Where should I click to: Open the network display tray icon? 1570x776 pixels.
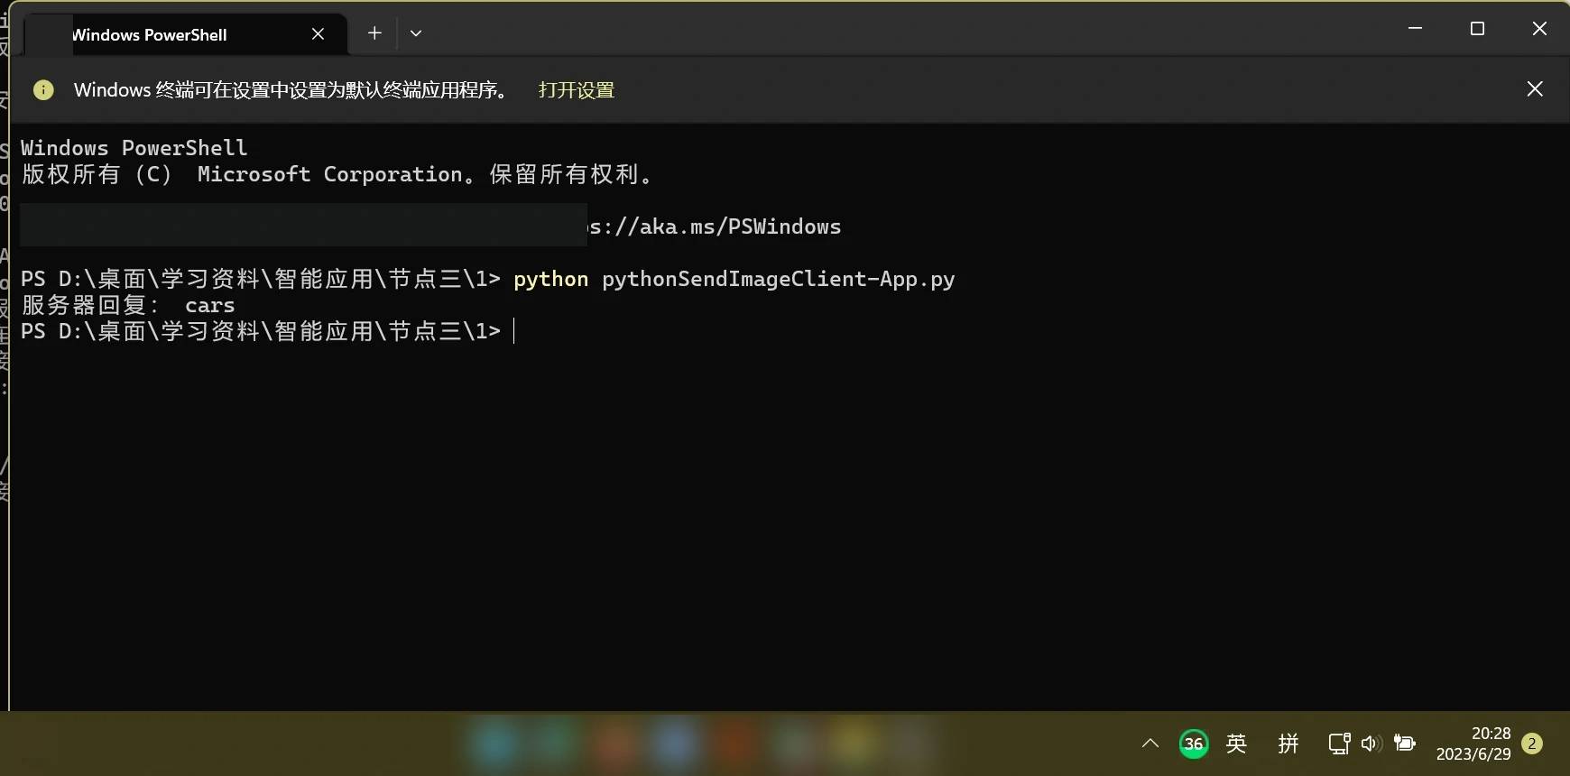point(1340,744)
